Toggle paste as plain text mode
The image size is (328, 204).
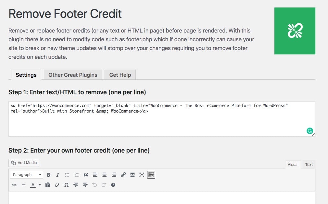click(47, 185)
